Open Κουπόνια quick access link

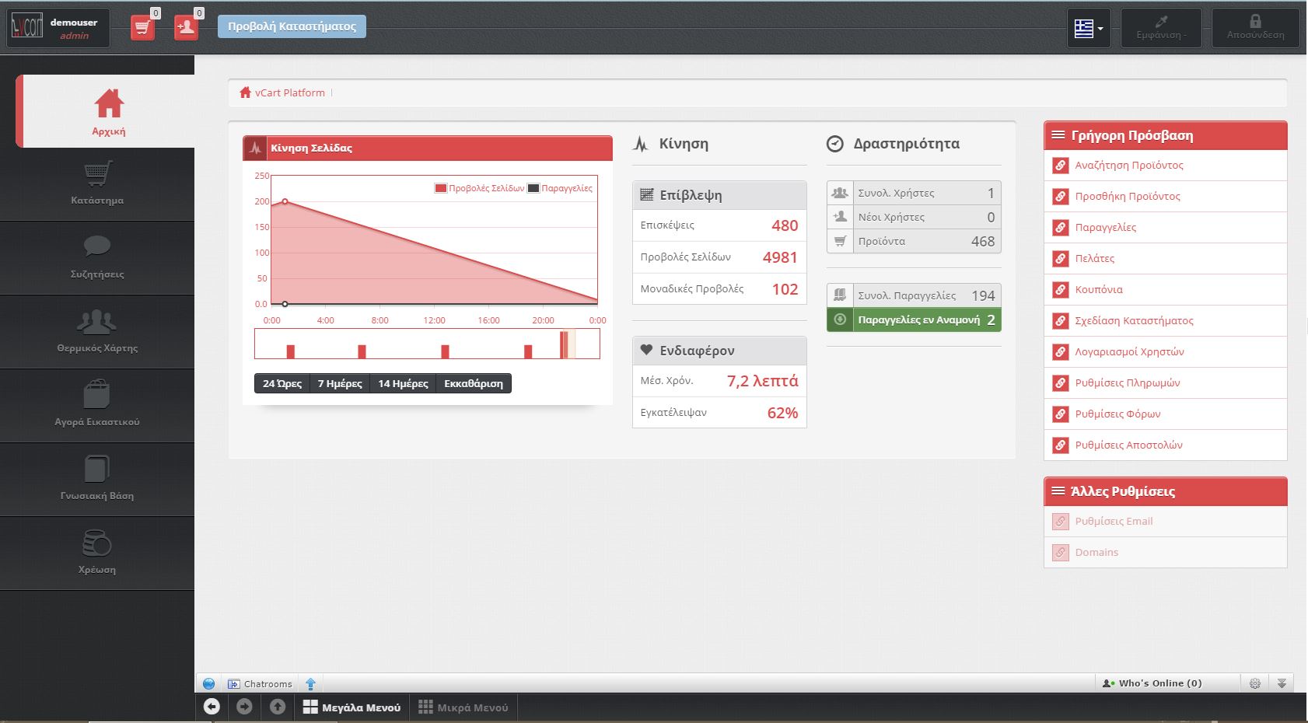[x=1098, y=289]
